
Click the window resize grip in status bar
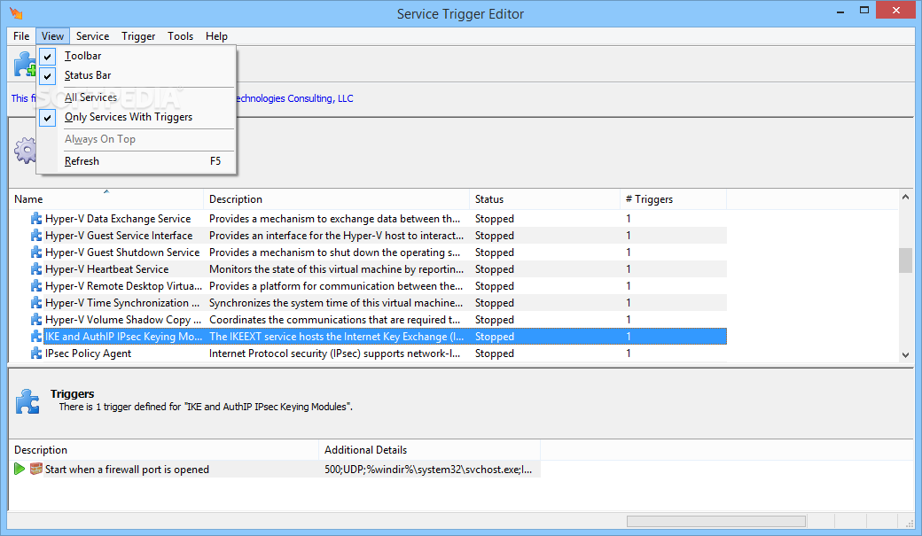click(910, 523)
